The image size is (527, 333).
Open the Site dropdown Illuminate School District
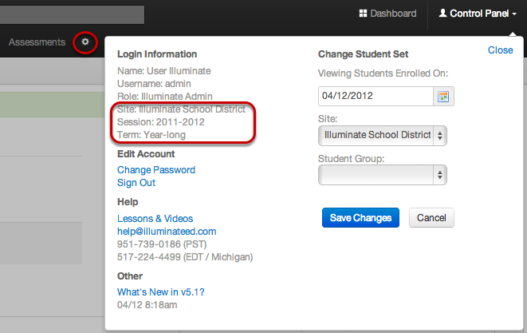tap(383, 135)
